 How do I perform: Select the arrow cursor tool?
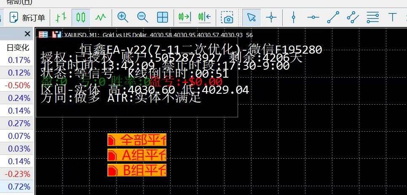point(252,17)
